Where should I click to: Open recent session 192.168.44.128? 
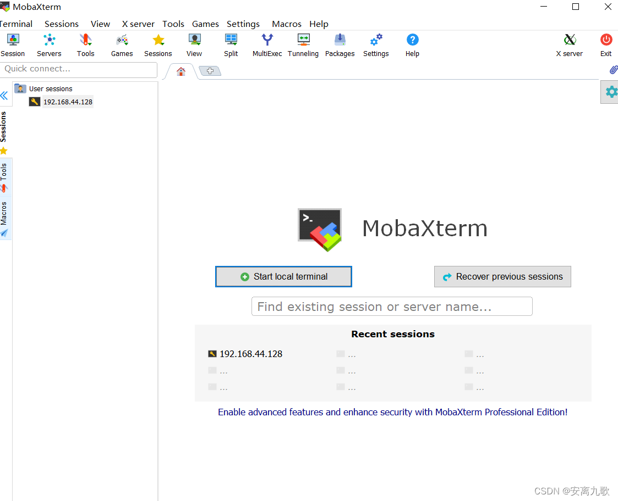pos(245,354)
